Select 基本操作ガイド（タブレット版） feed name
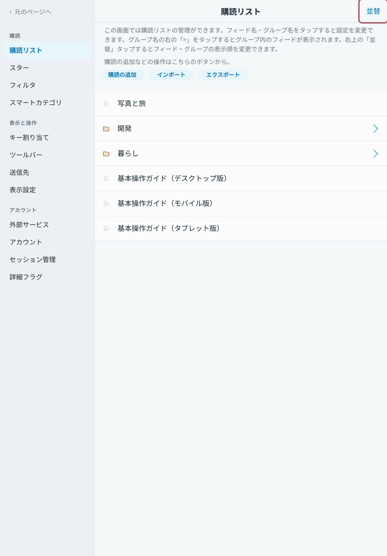Image resolution: width=387 pixels, height=556 pixels. click(168, 229)
